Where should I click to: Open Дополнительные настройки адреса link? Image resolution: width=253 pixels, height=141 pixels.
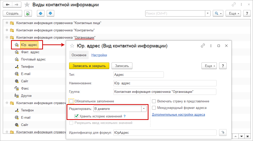(x=178, y=115)
